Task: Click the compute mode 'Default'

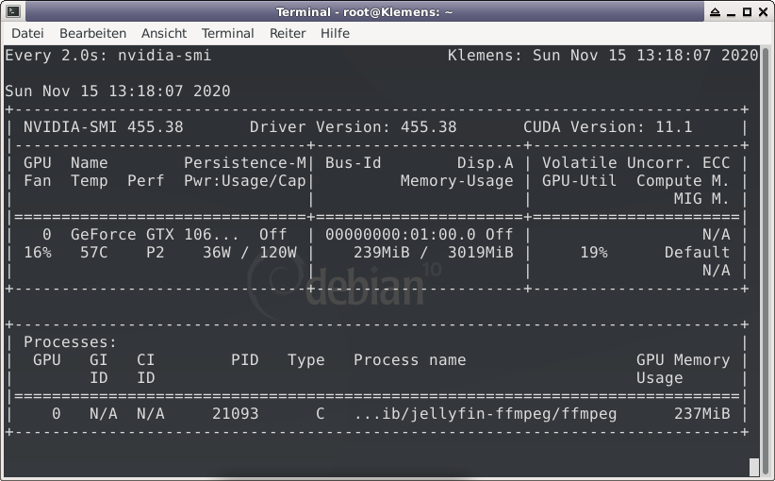Action: [698, 253]
